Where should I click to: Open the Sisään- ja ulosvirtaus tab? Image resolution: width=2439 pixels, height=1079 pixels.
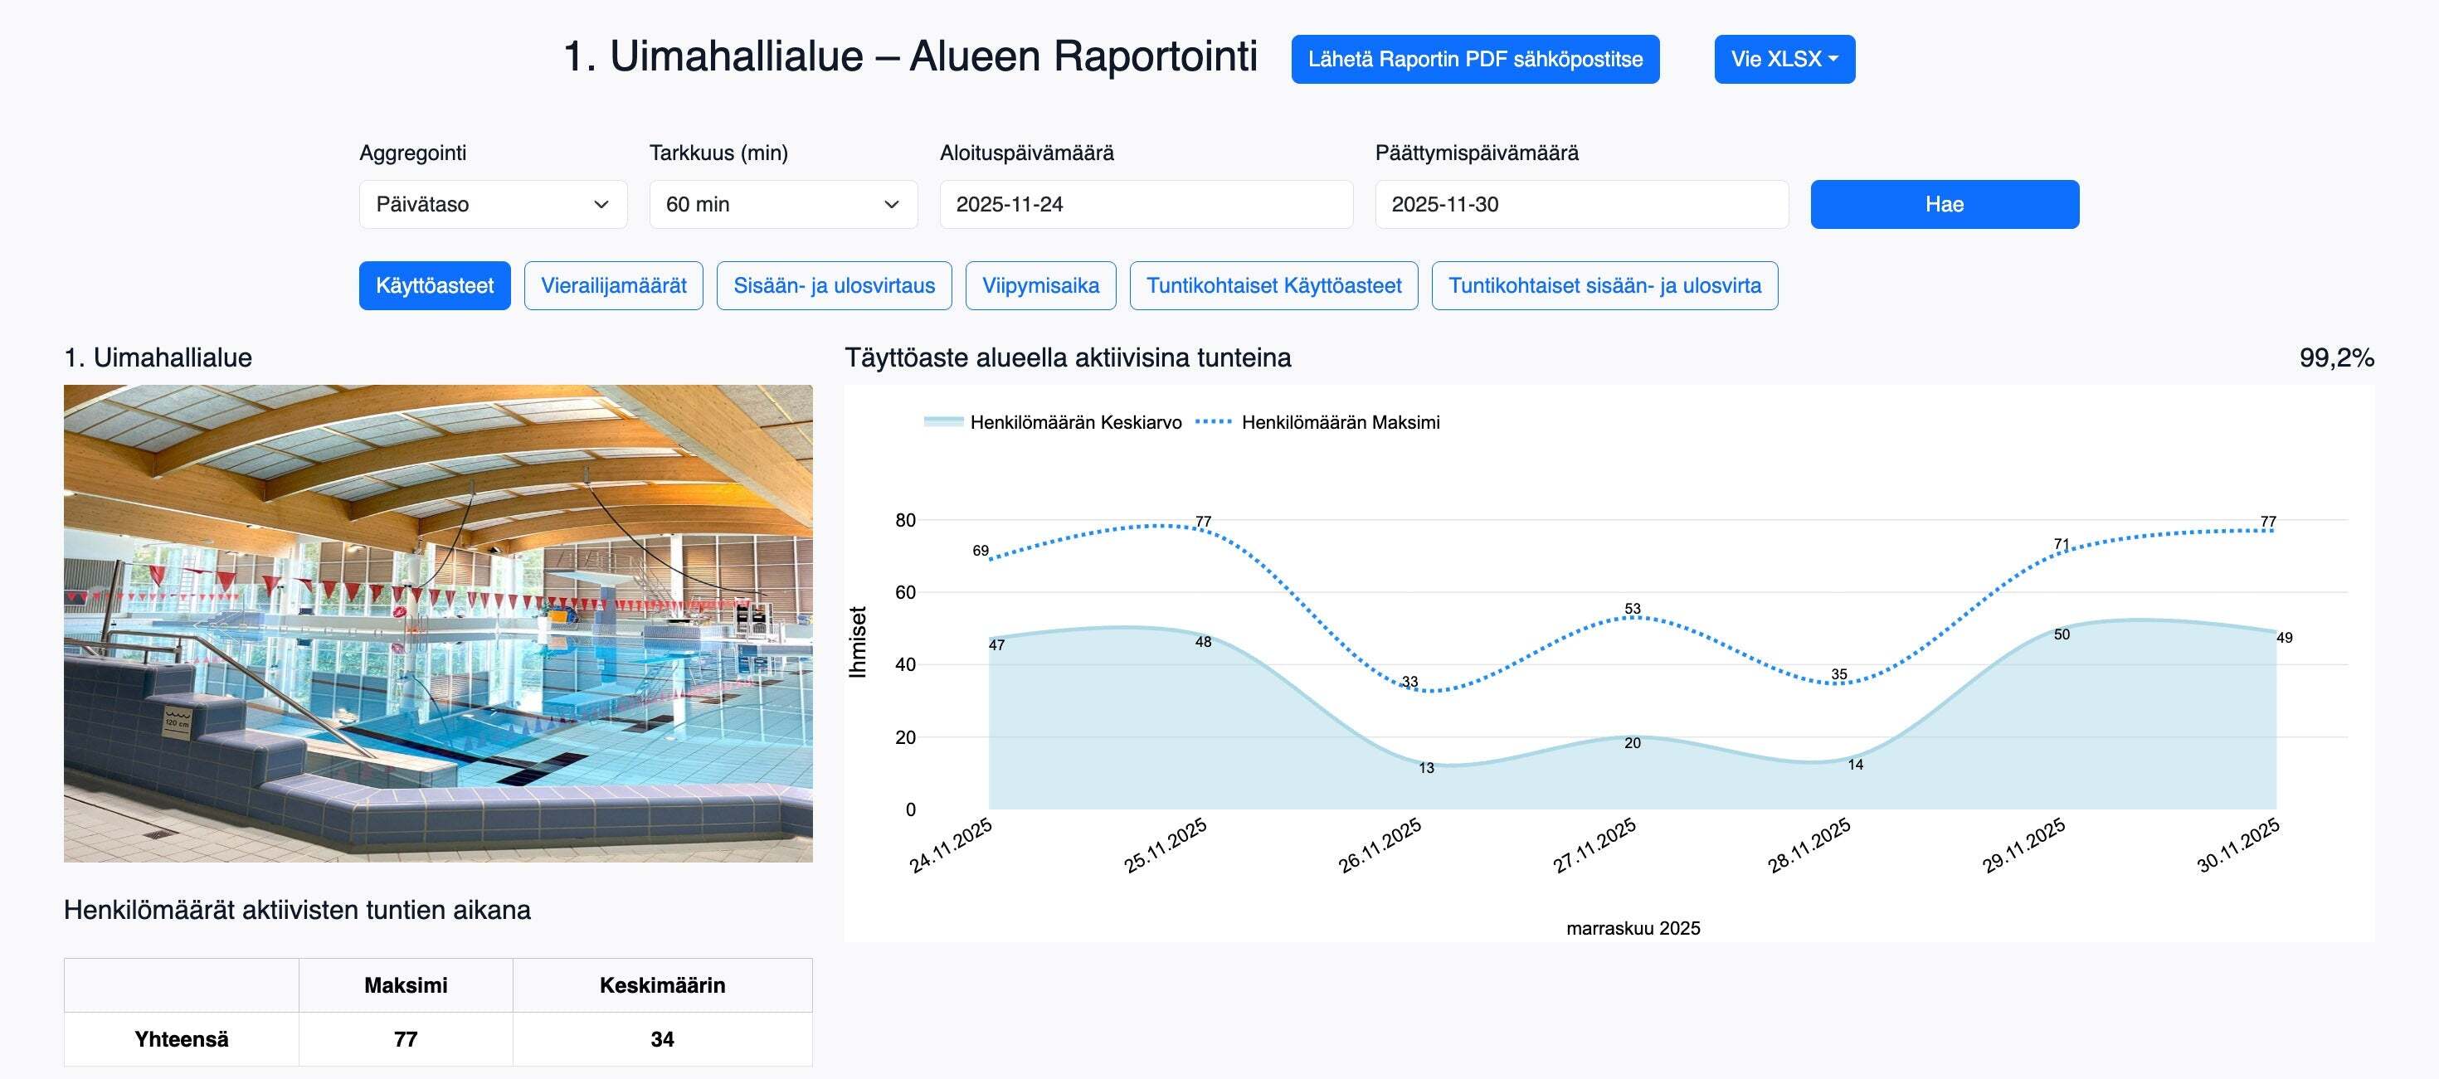[x=833, y=286]
